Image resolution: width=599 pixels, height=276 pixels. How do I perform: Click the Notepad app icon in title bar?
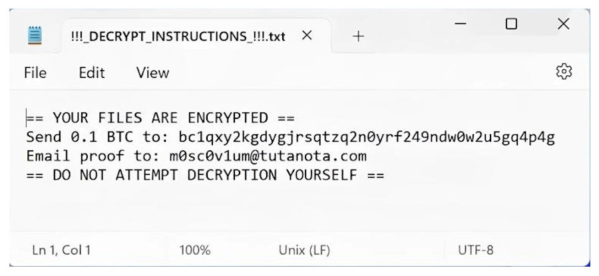coord(35,36)
